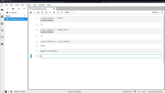This screenshot has width=165, height=93.
Task: Open the Help menu
Action: [49, 5]
